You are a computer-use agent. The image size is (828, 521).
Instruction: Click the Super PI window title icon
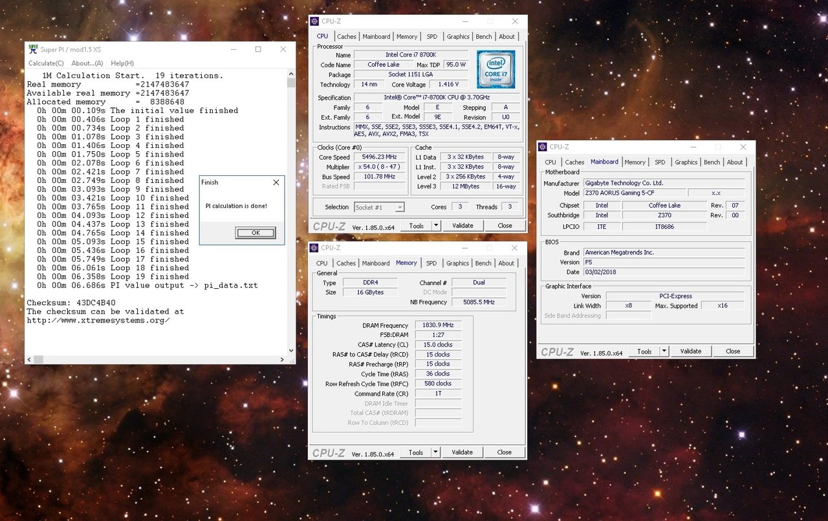pyautogui.click(x=33, y=49)
